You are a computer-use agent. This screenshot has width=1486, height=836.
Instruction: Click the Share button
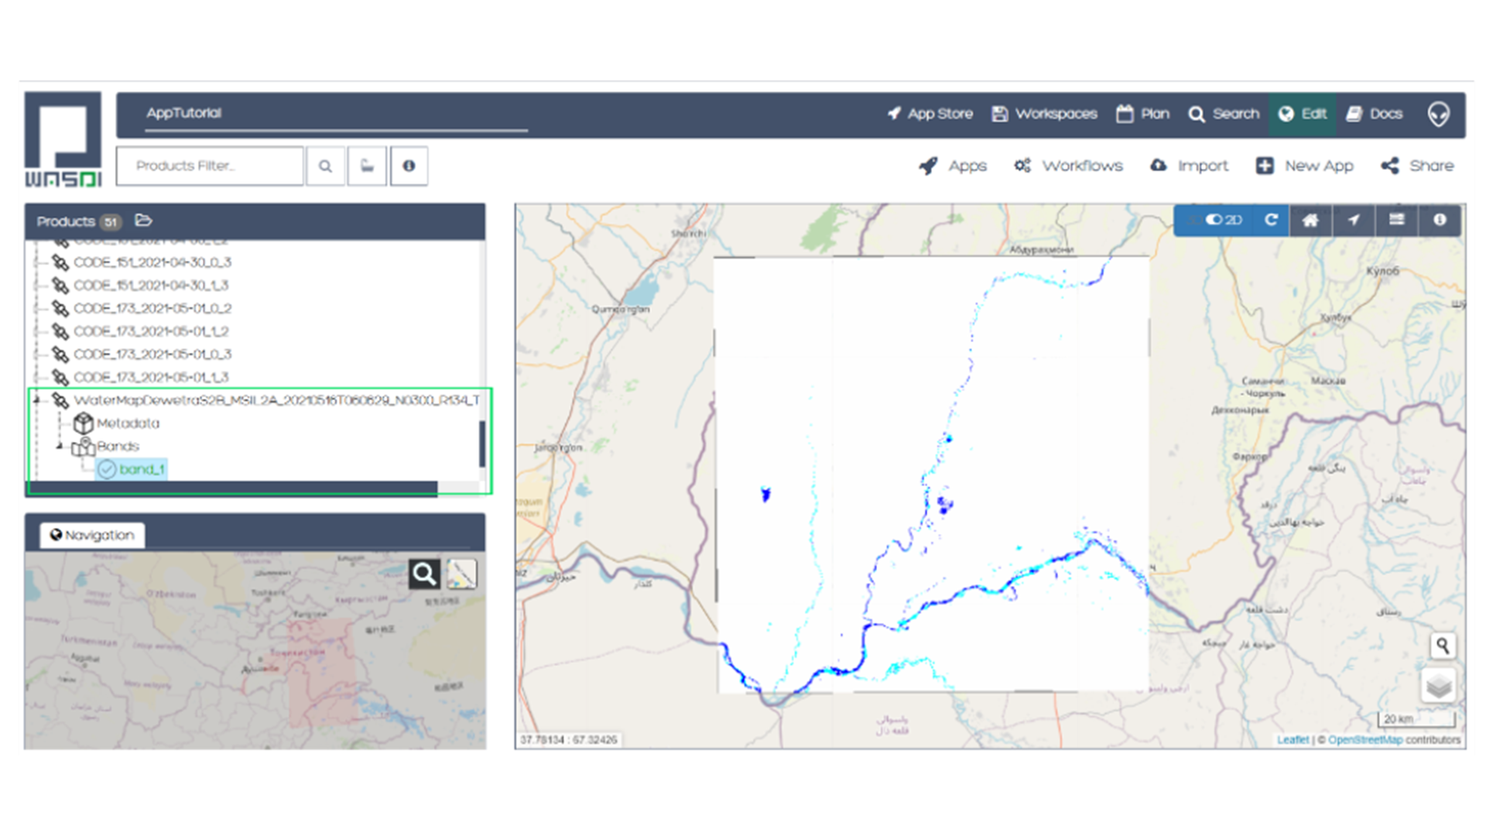click(x=1417, y=166)
